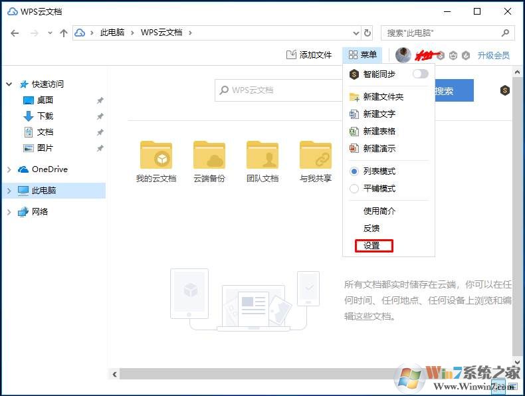Click the up-directory arrow icon
This screenshot has width=525, height=396.
[64, 33]
